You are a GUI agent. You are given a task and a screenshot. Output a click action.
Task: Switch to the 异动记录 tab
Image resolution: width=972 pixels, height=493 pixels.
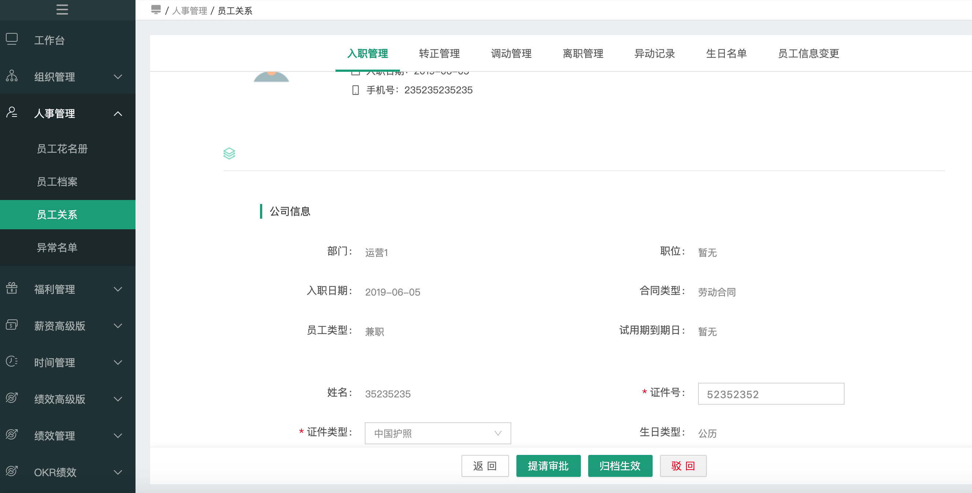click(x=655, y=53)
